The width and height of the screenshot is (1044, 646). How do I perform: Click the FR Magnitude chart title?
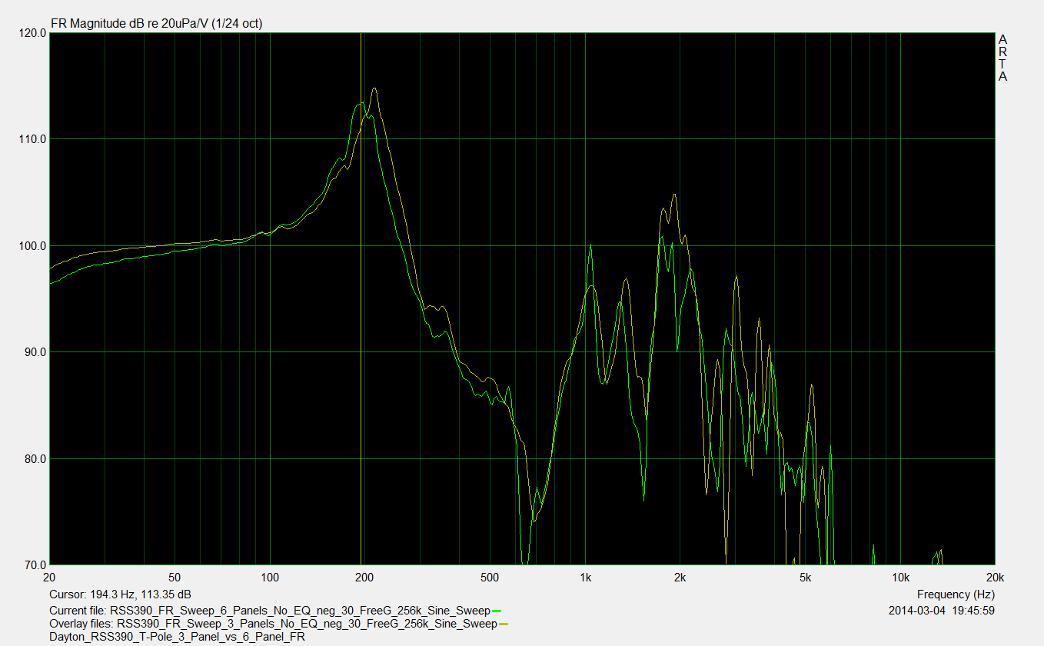click(x=156, y=23)
